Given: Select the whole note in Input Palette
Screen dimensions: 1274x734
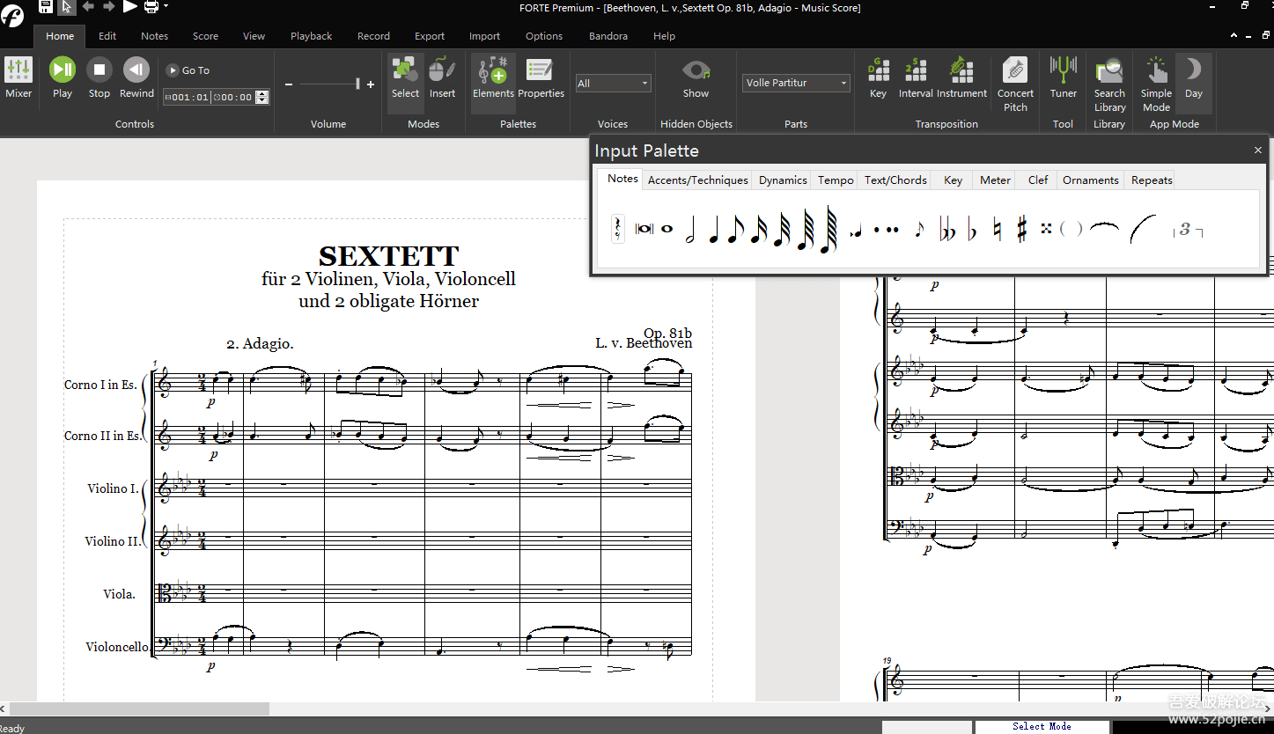Looking at the screenshot, I should pos(666,229).
